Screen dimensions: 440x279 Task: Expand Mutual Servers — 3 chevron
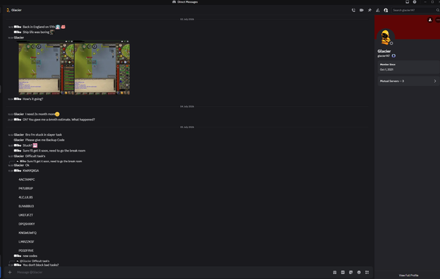435,81
